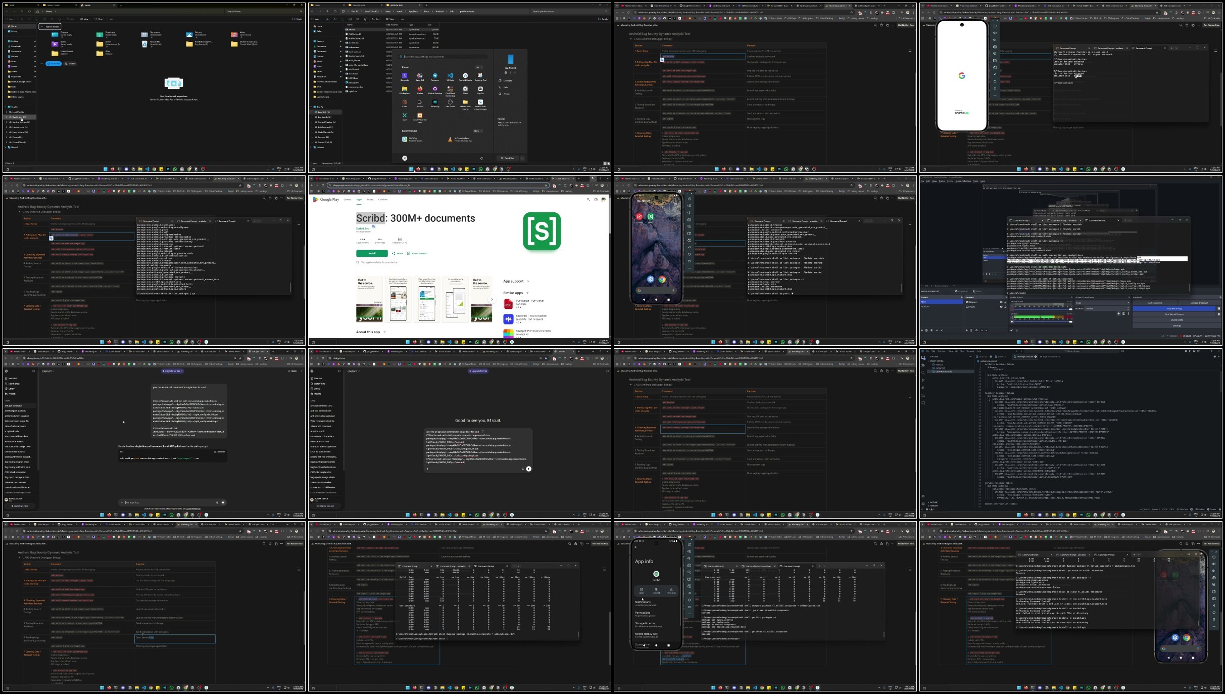Toggle visibility eye of OBS main source
Screen dimensions: 1225x694
(x=1001, y=307)
